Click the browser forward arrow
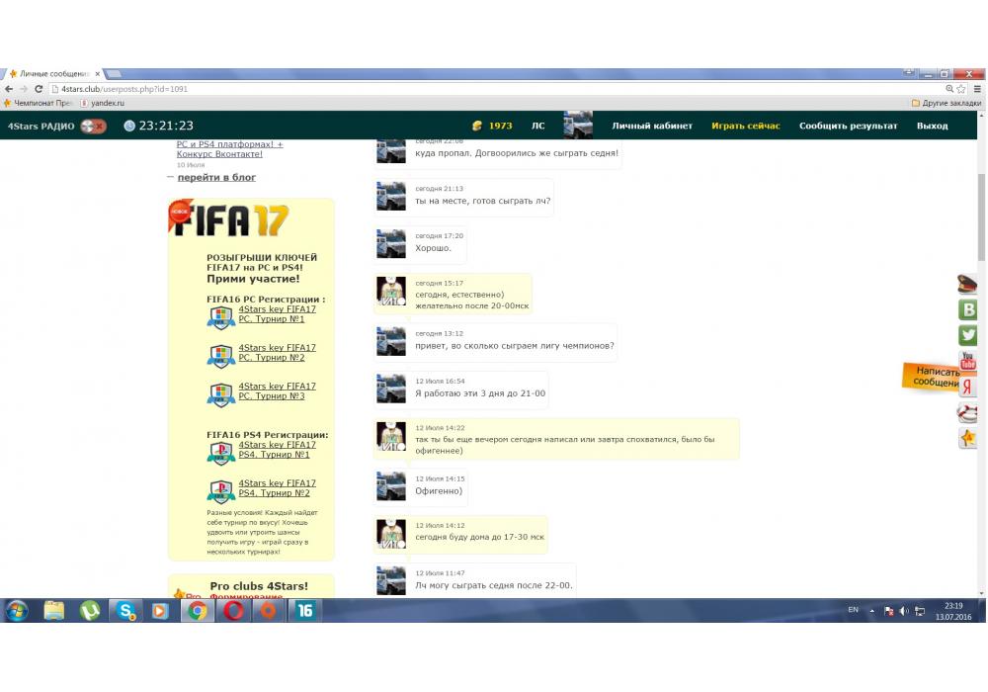This screenshot has width=988, height=692. 24,89
